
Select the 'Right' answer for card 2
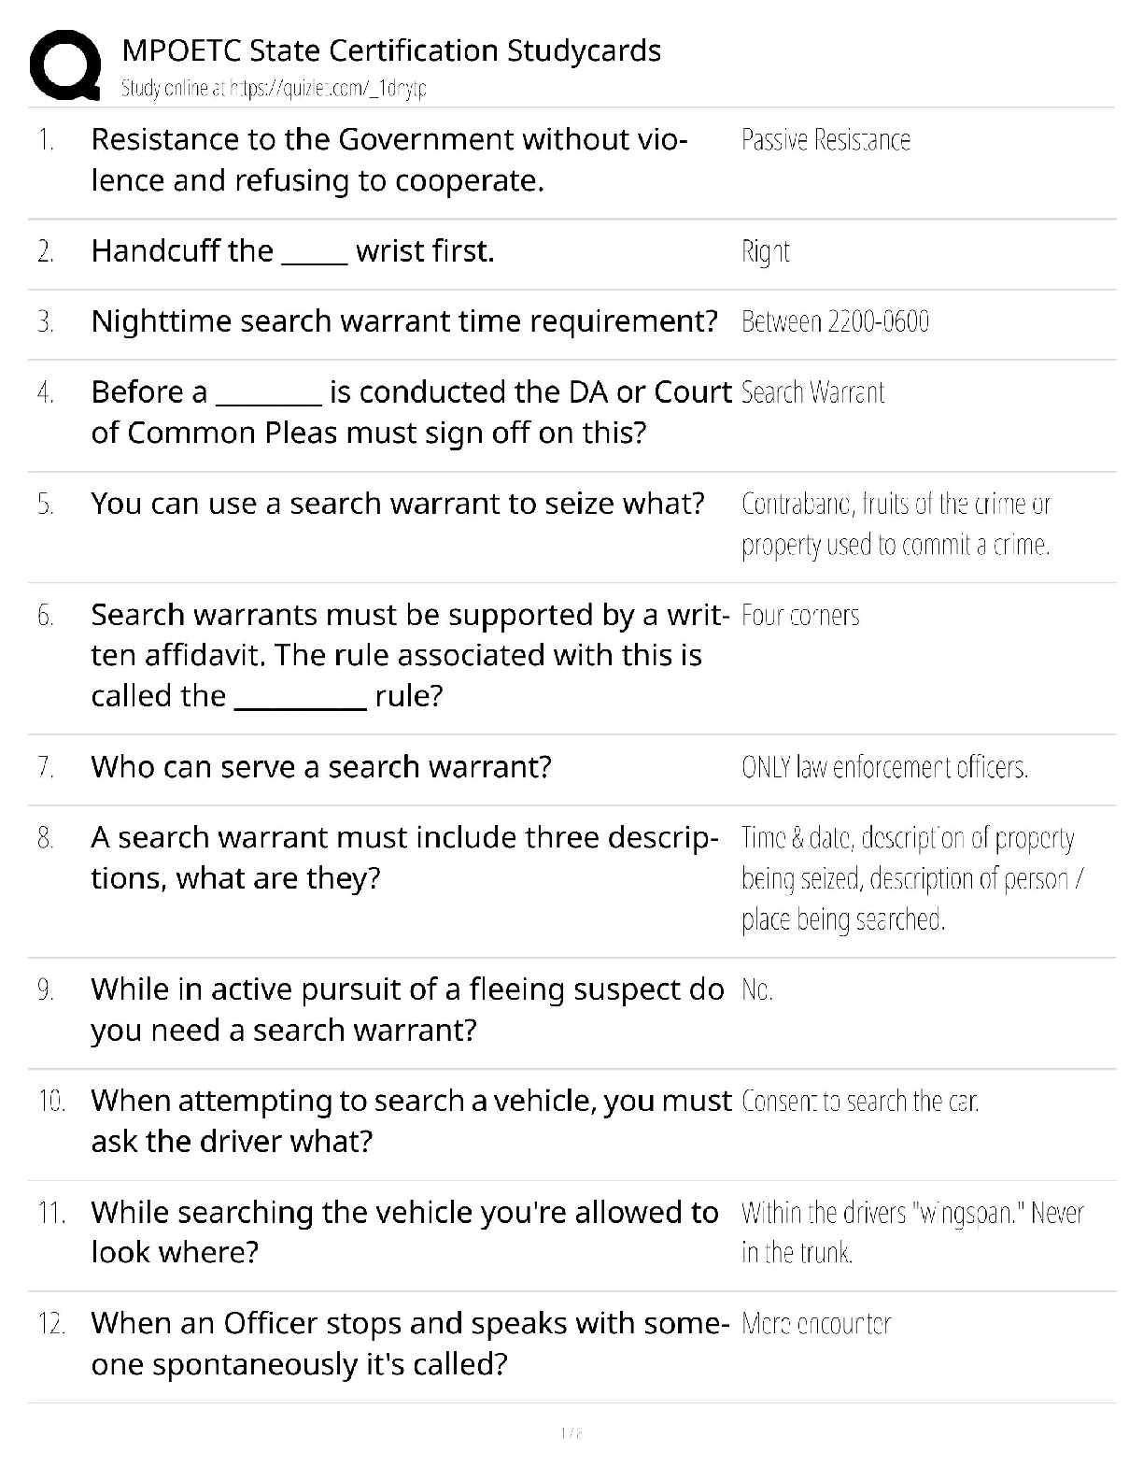[765, 252]
